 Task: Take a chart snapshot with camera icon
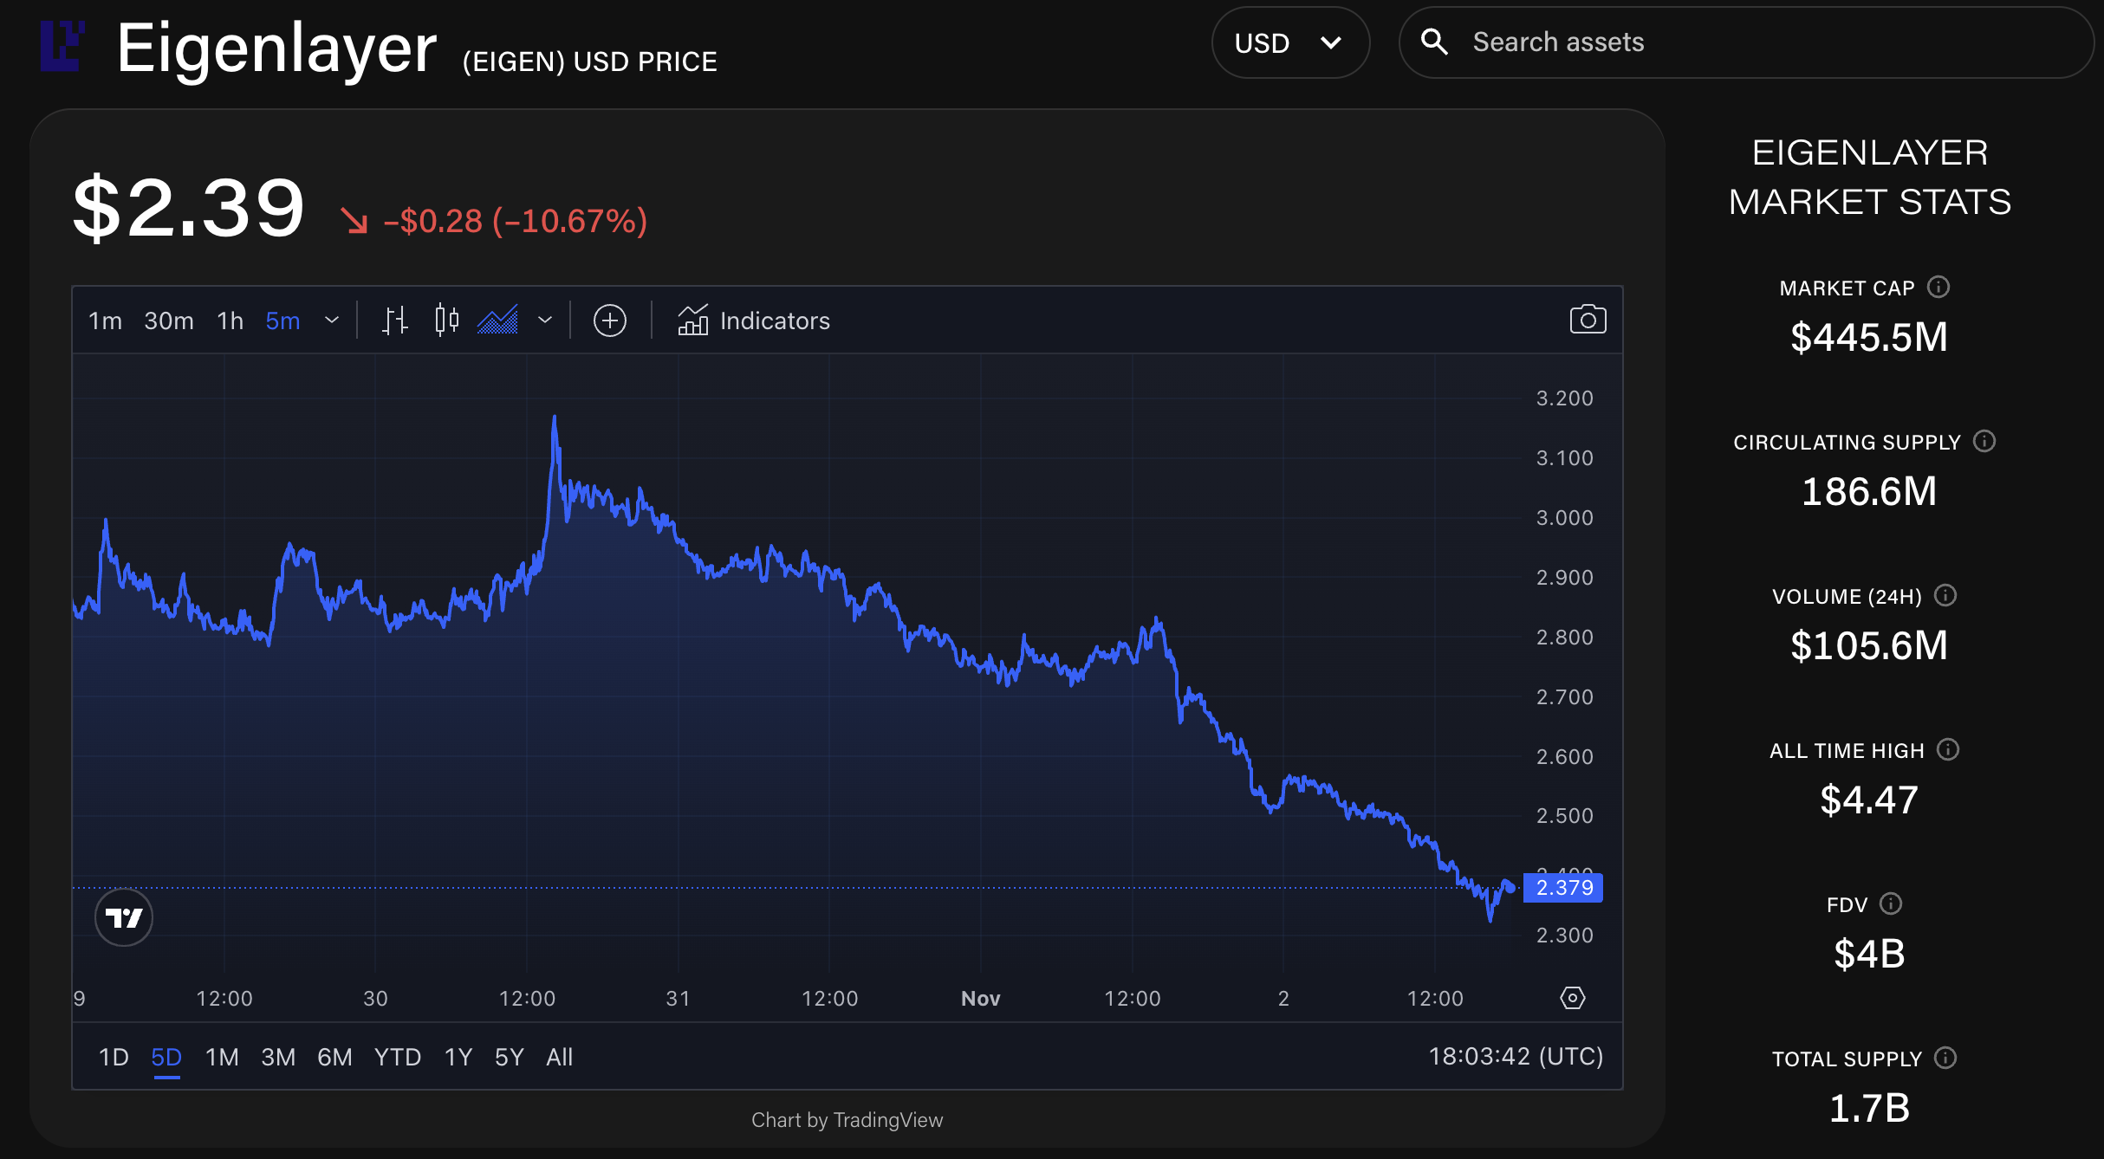pyautogui.click(x=1588, y=320)
